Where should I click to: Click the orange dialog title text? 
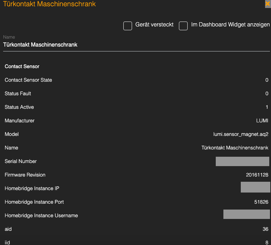tap(49, 4)
